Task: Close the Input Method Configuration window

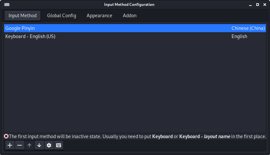Action: click(x=265, y=5)
